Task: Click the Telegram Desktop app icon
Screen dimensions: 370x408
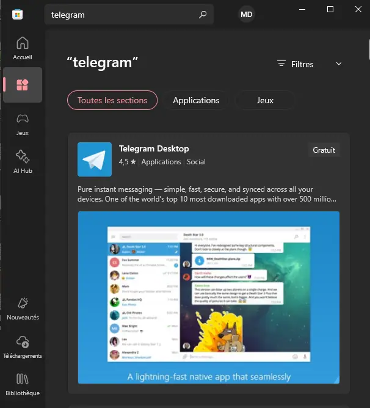Action: coord(95,159)
